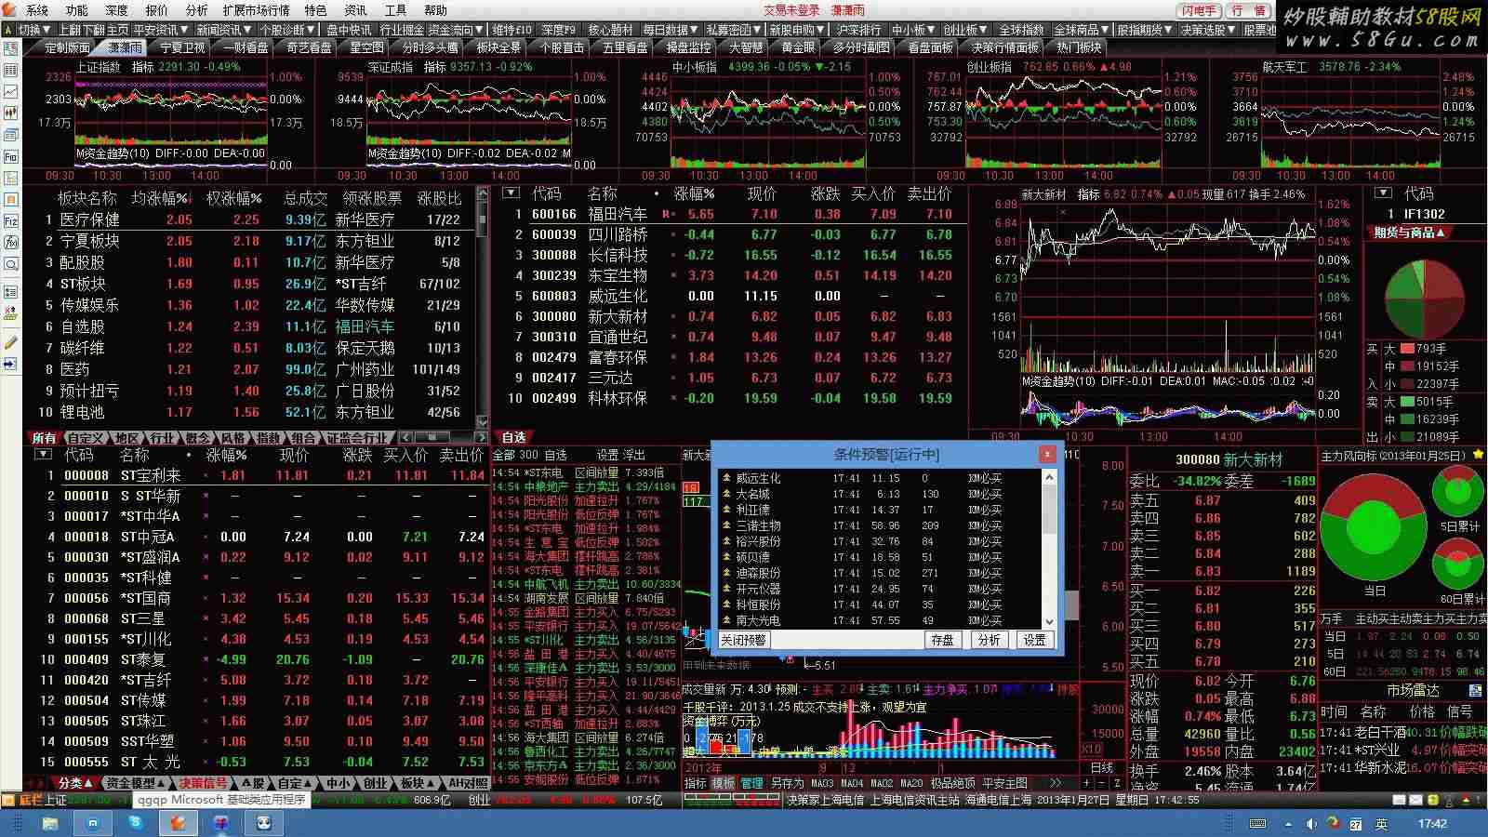1488x837 pixels.
Task: Open the 决策选股 dropdown
Action: pos(1208,30)
